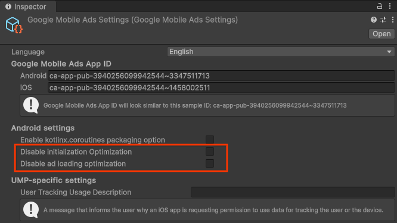Click the preset sliders icon in header
This screenshot has height=223, width=397.
(x=383, y=20)
